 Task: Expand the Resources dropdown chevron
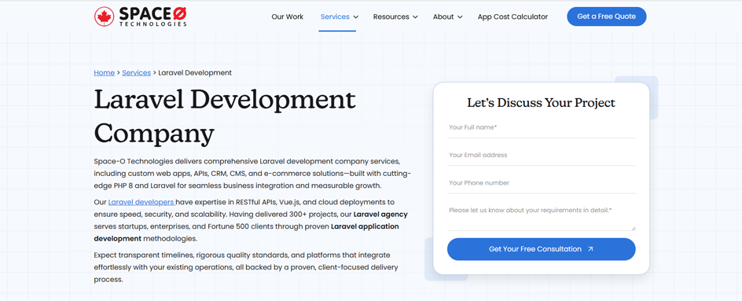416,17
